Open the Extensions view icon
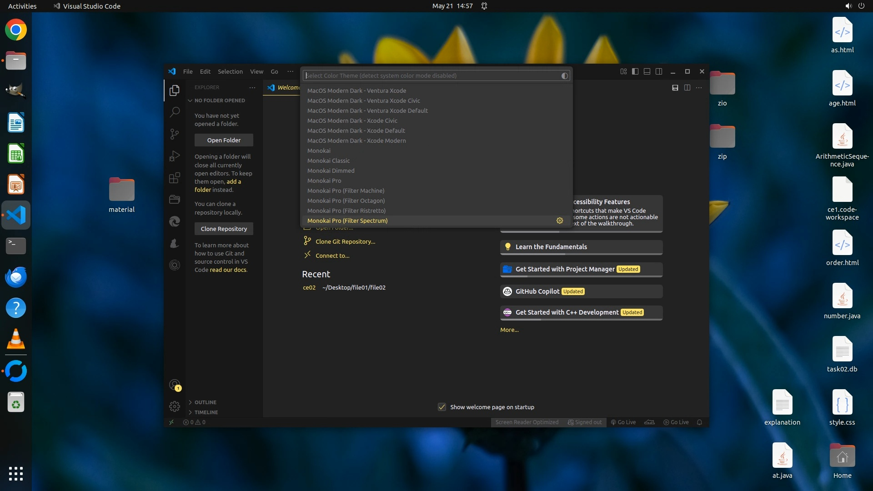 click(x=175, y=178)
